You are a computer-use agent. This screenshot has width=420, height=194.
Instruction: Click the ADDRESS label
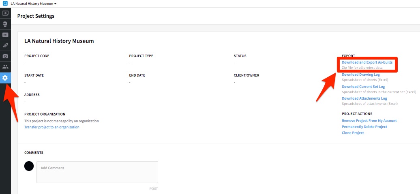(32, 95)
